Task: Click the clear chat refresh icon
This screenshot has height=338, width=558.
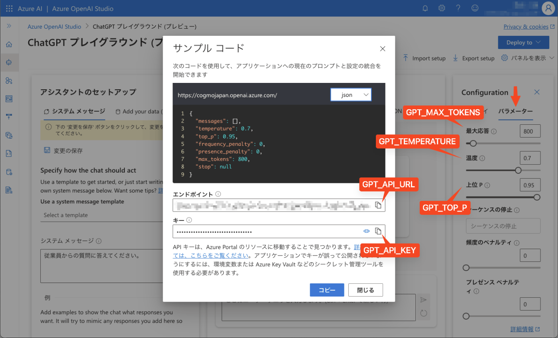Action: pos(423,313)
